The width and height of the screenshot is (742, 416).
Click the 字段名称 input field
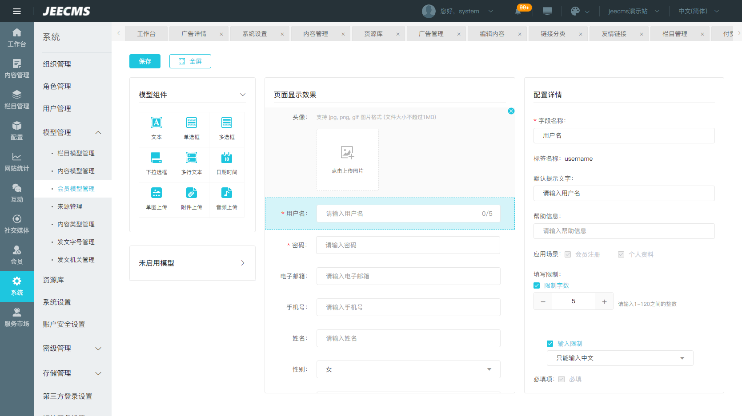point(624,135)
